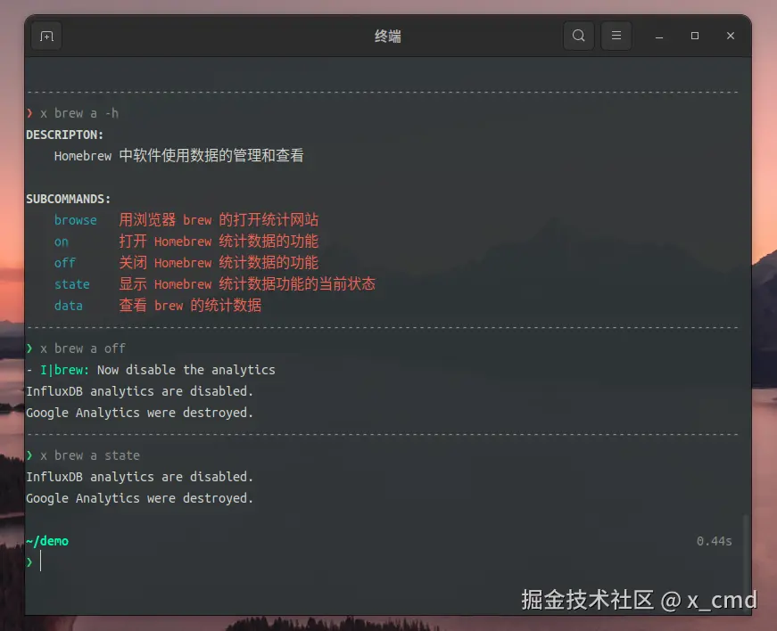Click the 'on' subcommand
Screen dimensions: 777x631
pyautogui.click(x=62, y=242)
